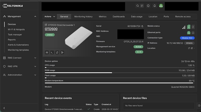Select the General tab
Image resolution: width=201 pixels, height=112 pixels.
pos(64,16)
